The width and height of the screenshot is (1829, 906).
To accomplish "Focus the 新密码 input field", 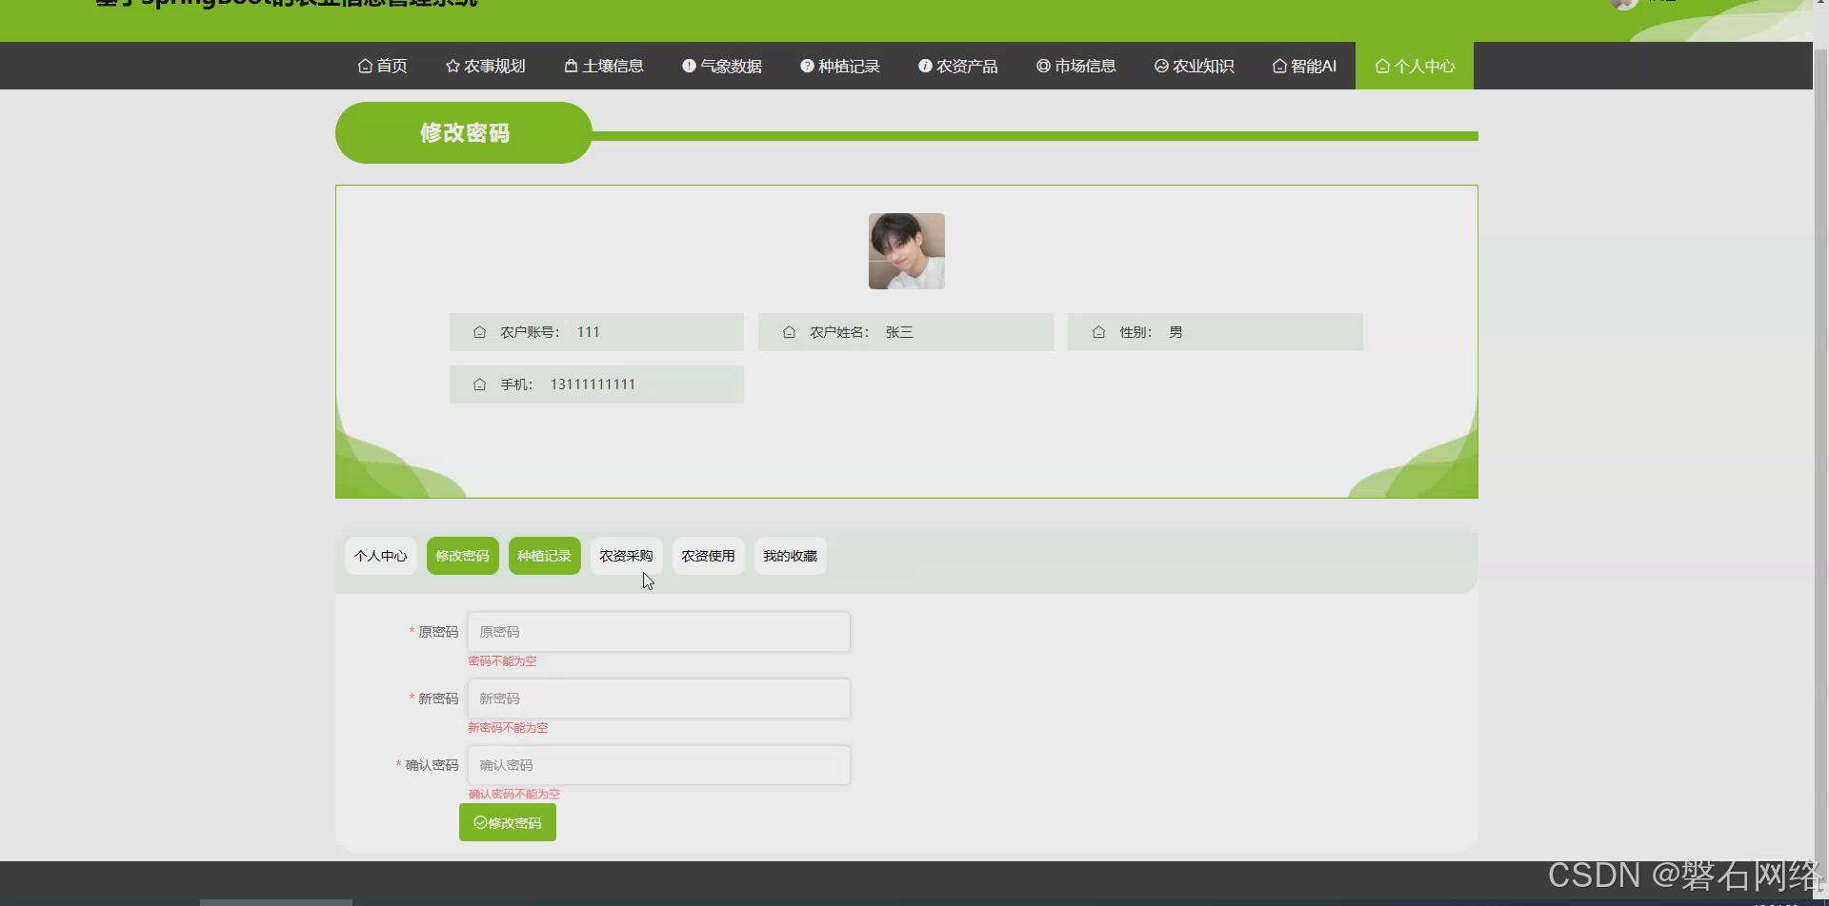I will pos(659,699).
